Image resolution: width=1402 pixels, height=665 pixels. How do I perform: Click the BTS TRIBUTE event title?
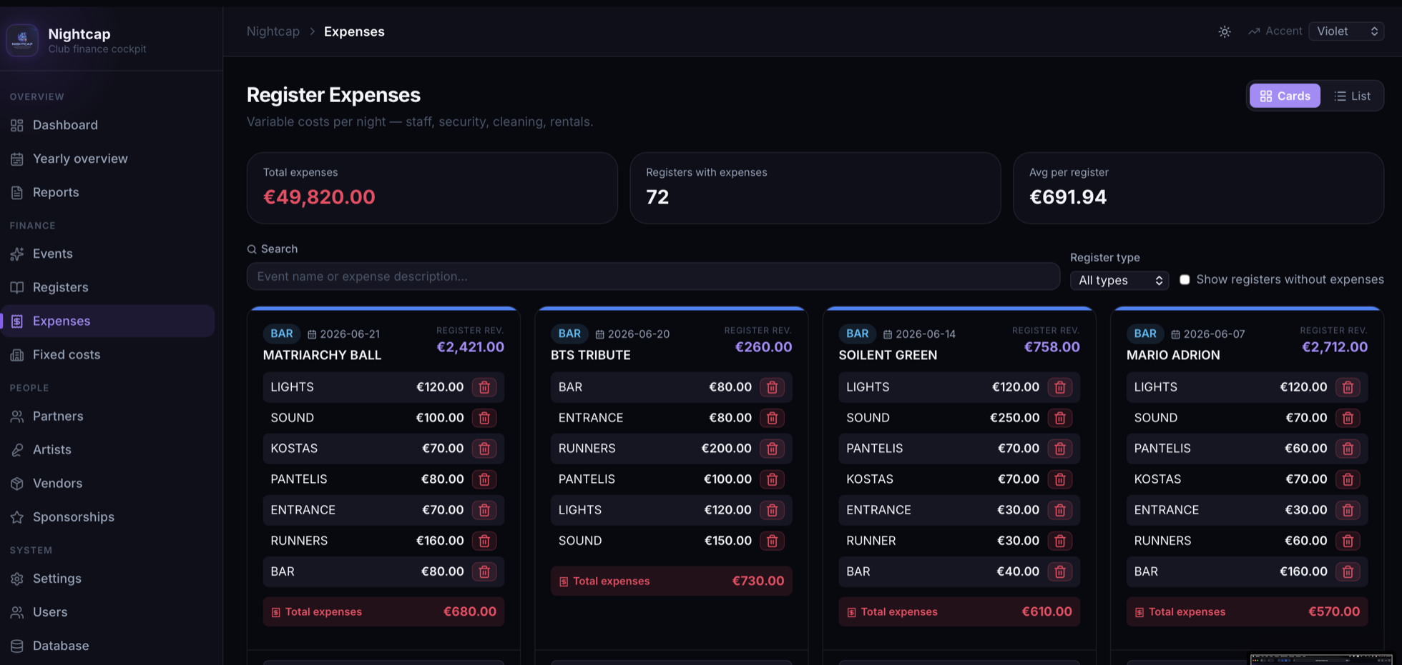point(590,355)
